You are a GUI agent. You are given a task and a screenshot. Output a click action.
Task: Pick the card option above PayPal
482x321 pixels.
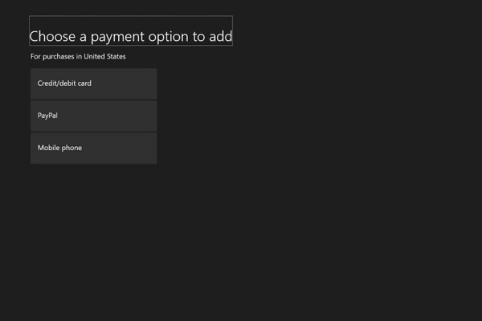click(x=93, y=83)
